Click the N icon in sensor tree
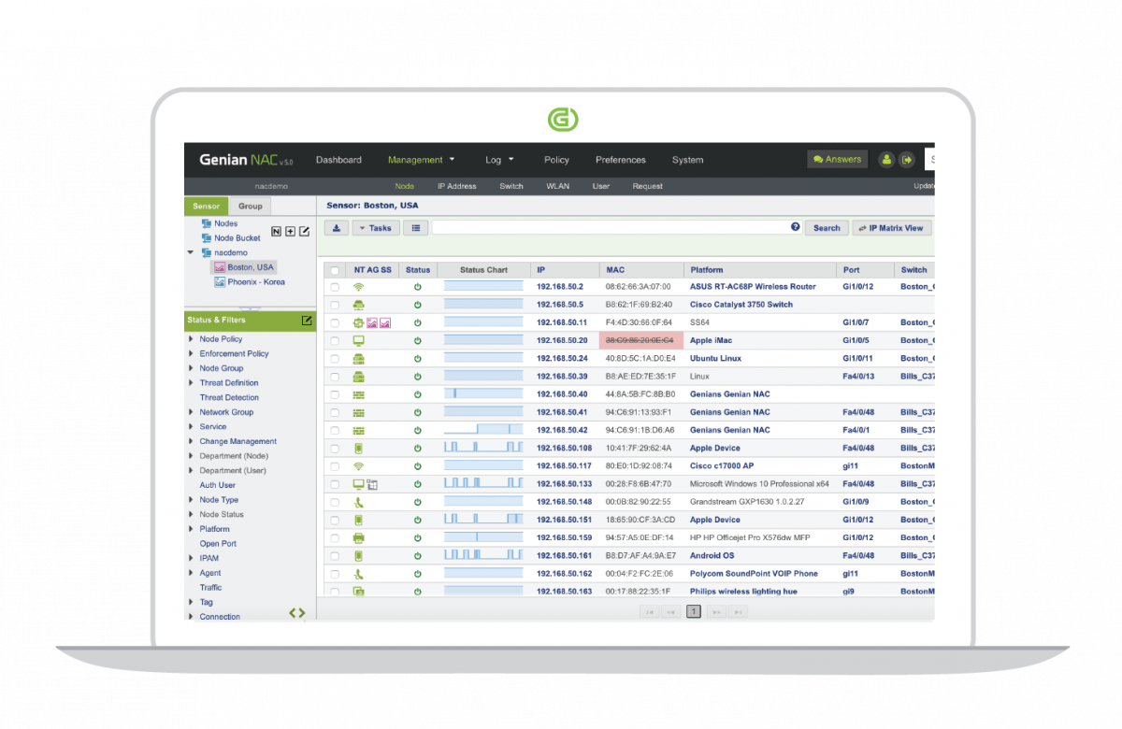The width and height of the screenshot is (1122, 729). tap(277, 231)
